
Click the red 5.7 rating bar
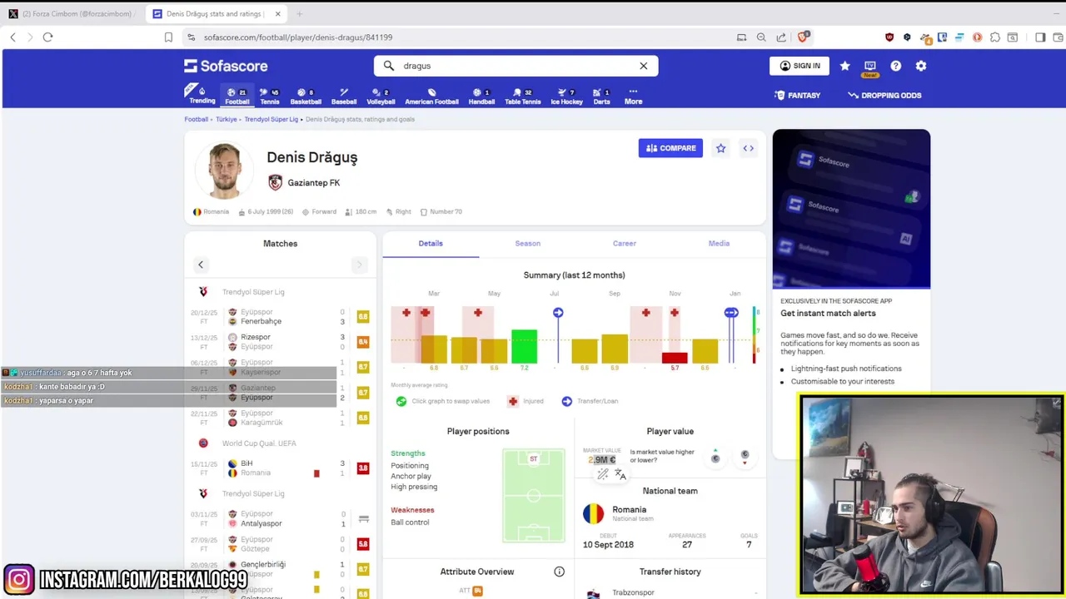click(675, 359)
